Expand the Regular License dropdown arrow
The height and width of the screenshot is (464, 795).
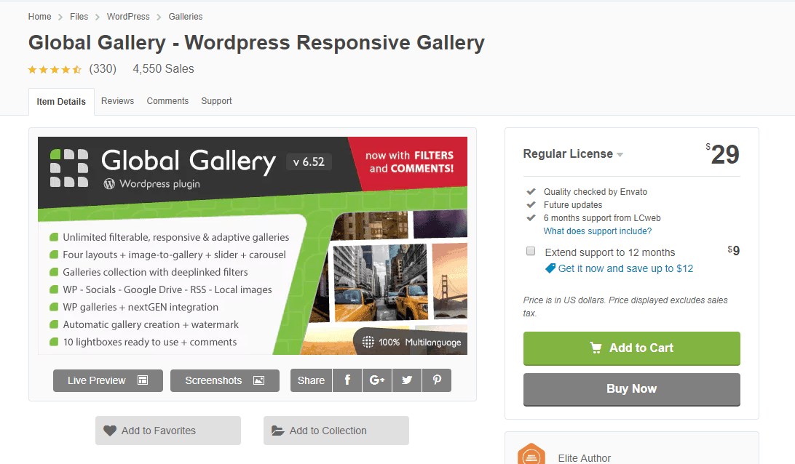620,154
